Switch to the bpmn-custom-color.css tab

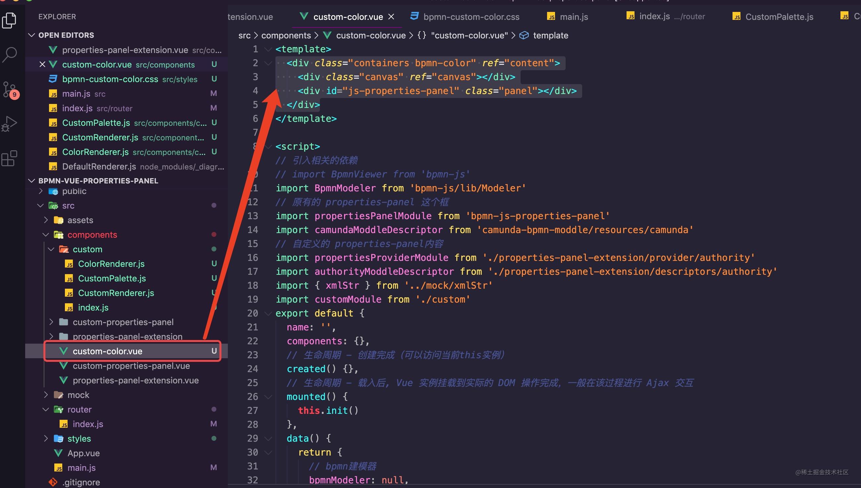(471, 17)
